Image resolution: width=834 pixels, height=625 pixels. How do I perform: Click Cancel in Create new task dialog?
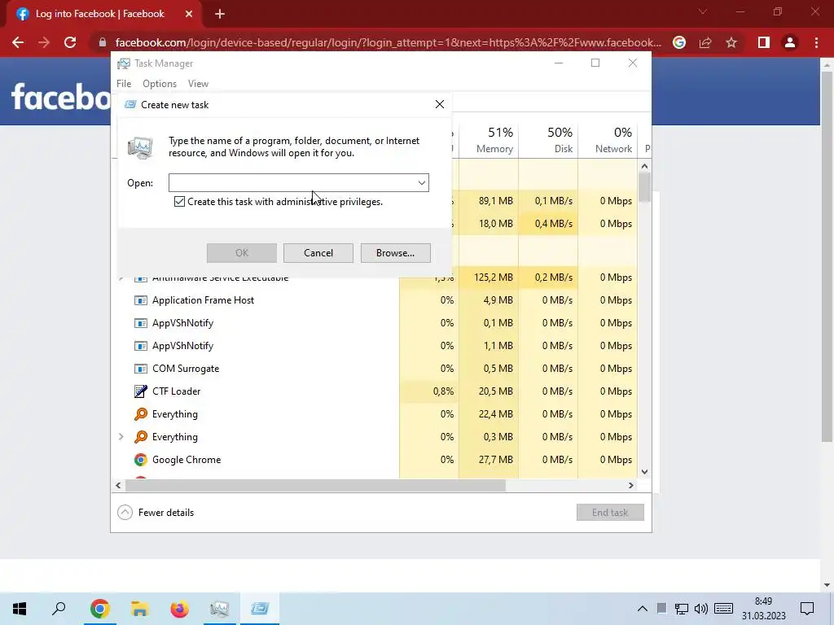(x=318, y=253)
